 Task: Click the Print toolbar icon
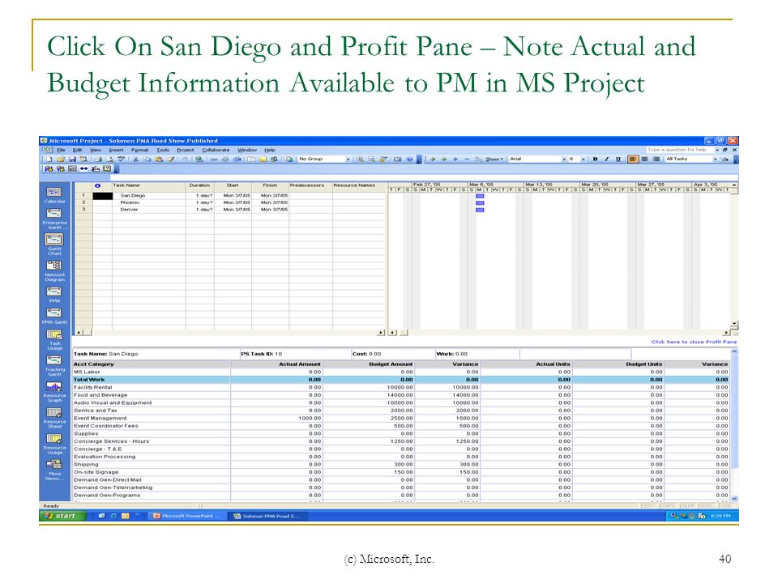tap(98, 160)
